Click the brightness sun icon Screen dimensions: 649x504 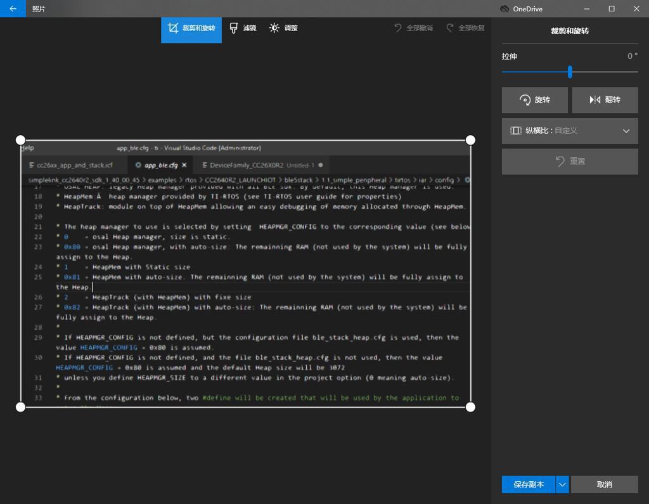[x=274, y=28]
